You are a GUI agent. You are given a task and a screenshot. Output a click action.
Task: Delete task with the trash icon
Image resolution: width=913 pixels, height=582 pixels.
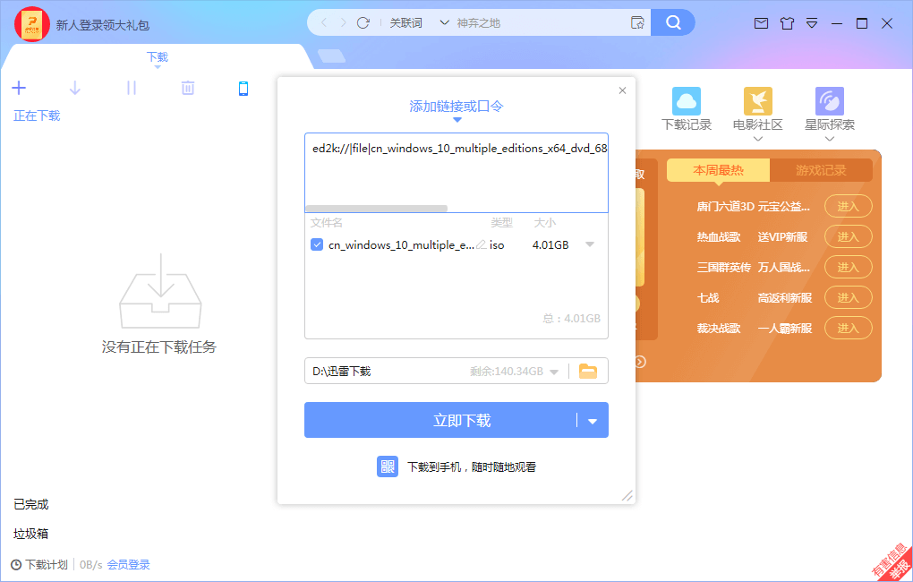187,88
